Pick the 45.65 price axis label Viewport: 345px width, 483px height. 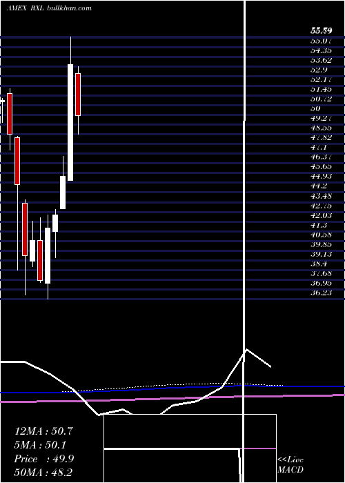(322, 167)
